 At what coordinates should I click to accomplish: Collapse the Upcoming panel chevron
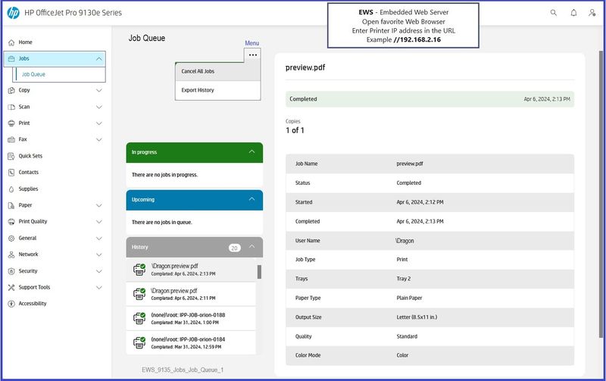tap(252, 199)
